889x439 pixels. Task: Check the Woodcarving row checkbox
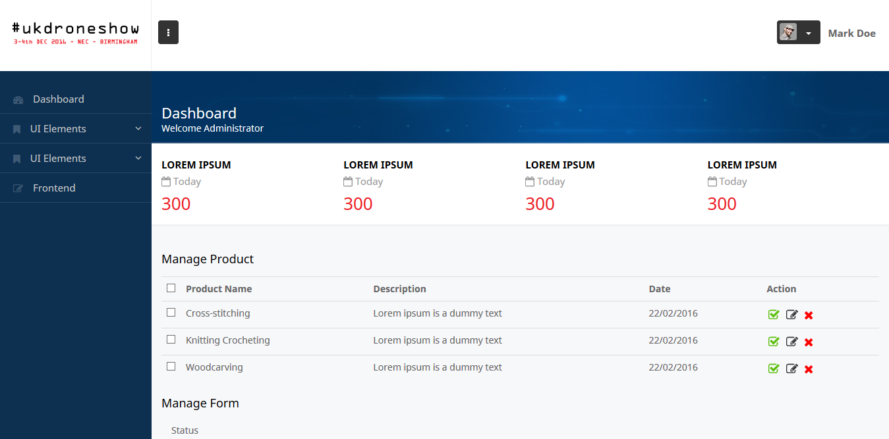[171, 367]
